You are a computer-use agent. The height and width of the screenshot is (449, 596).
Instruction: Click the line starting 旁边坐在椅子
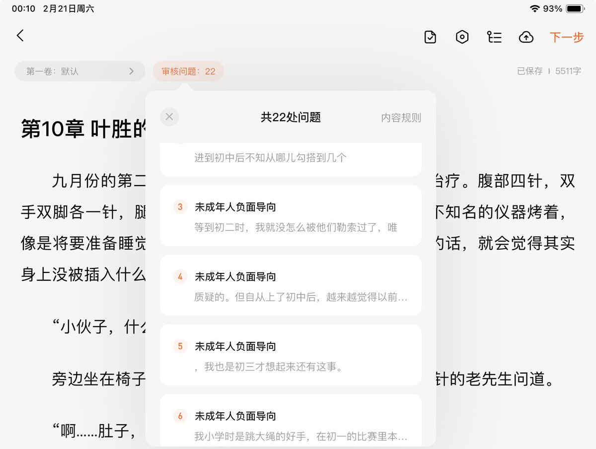click(x=99, y=379)
